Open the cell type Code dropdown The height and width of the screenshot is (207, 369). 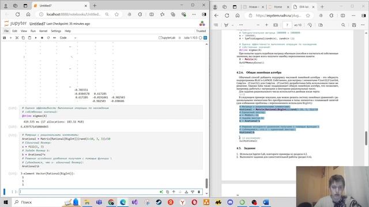(x=68, y=37)
